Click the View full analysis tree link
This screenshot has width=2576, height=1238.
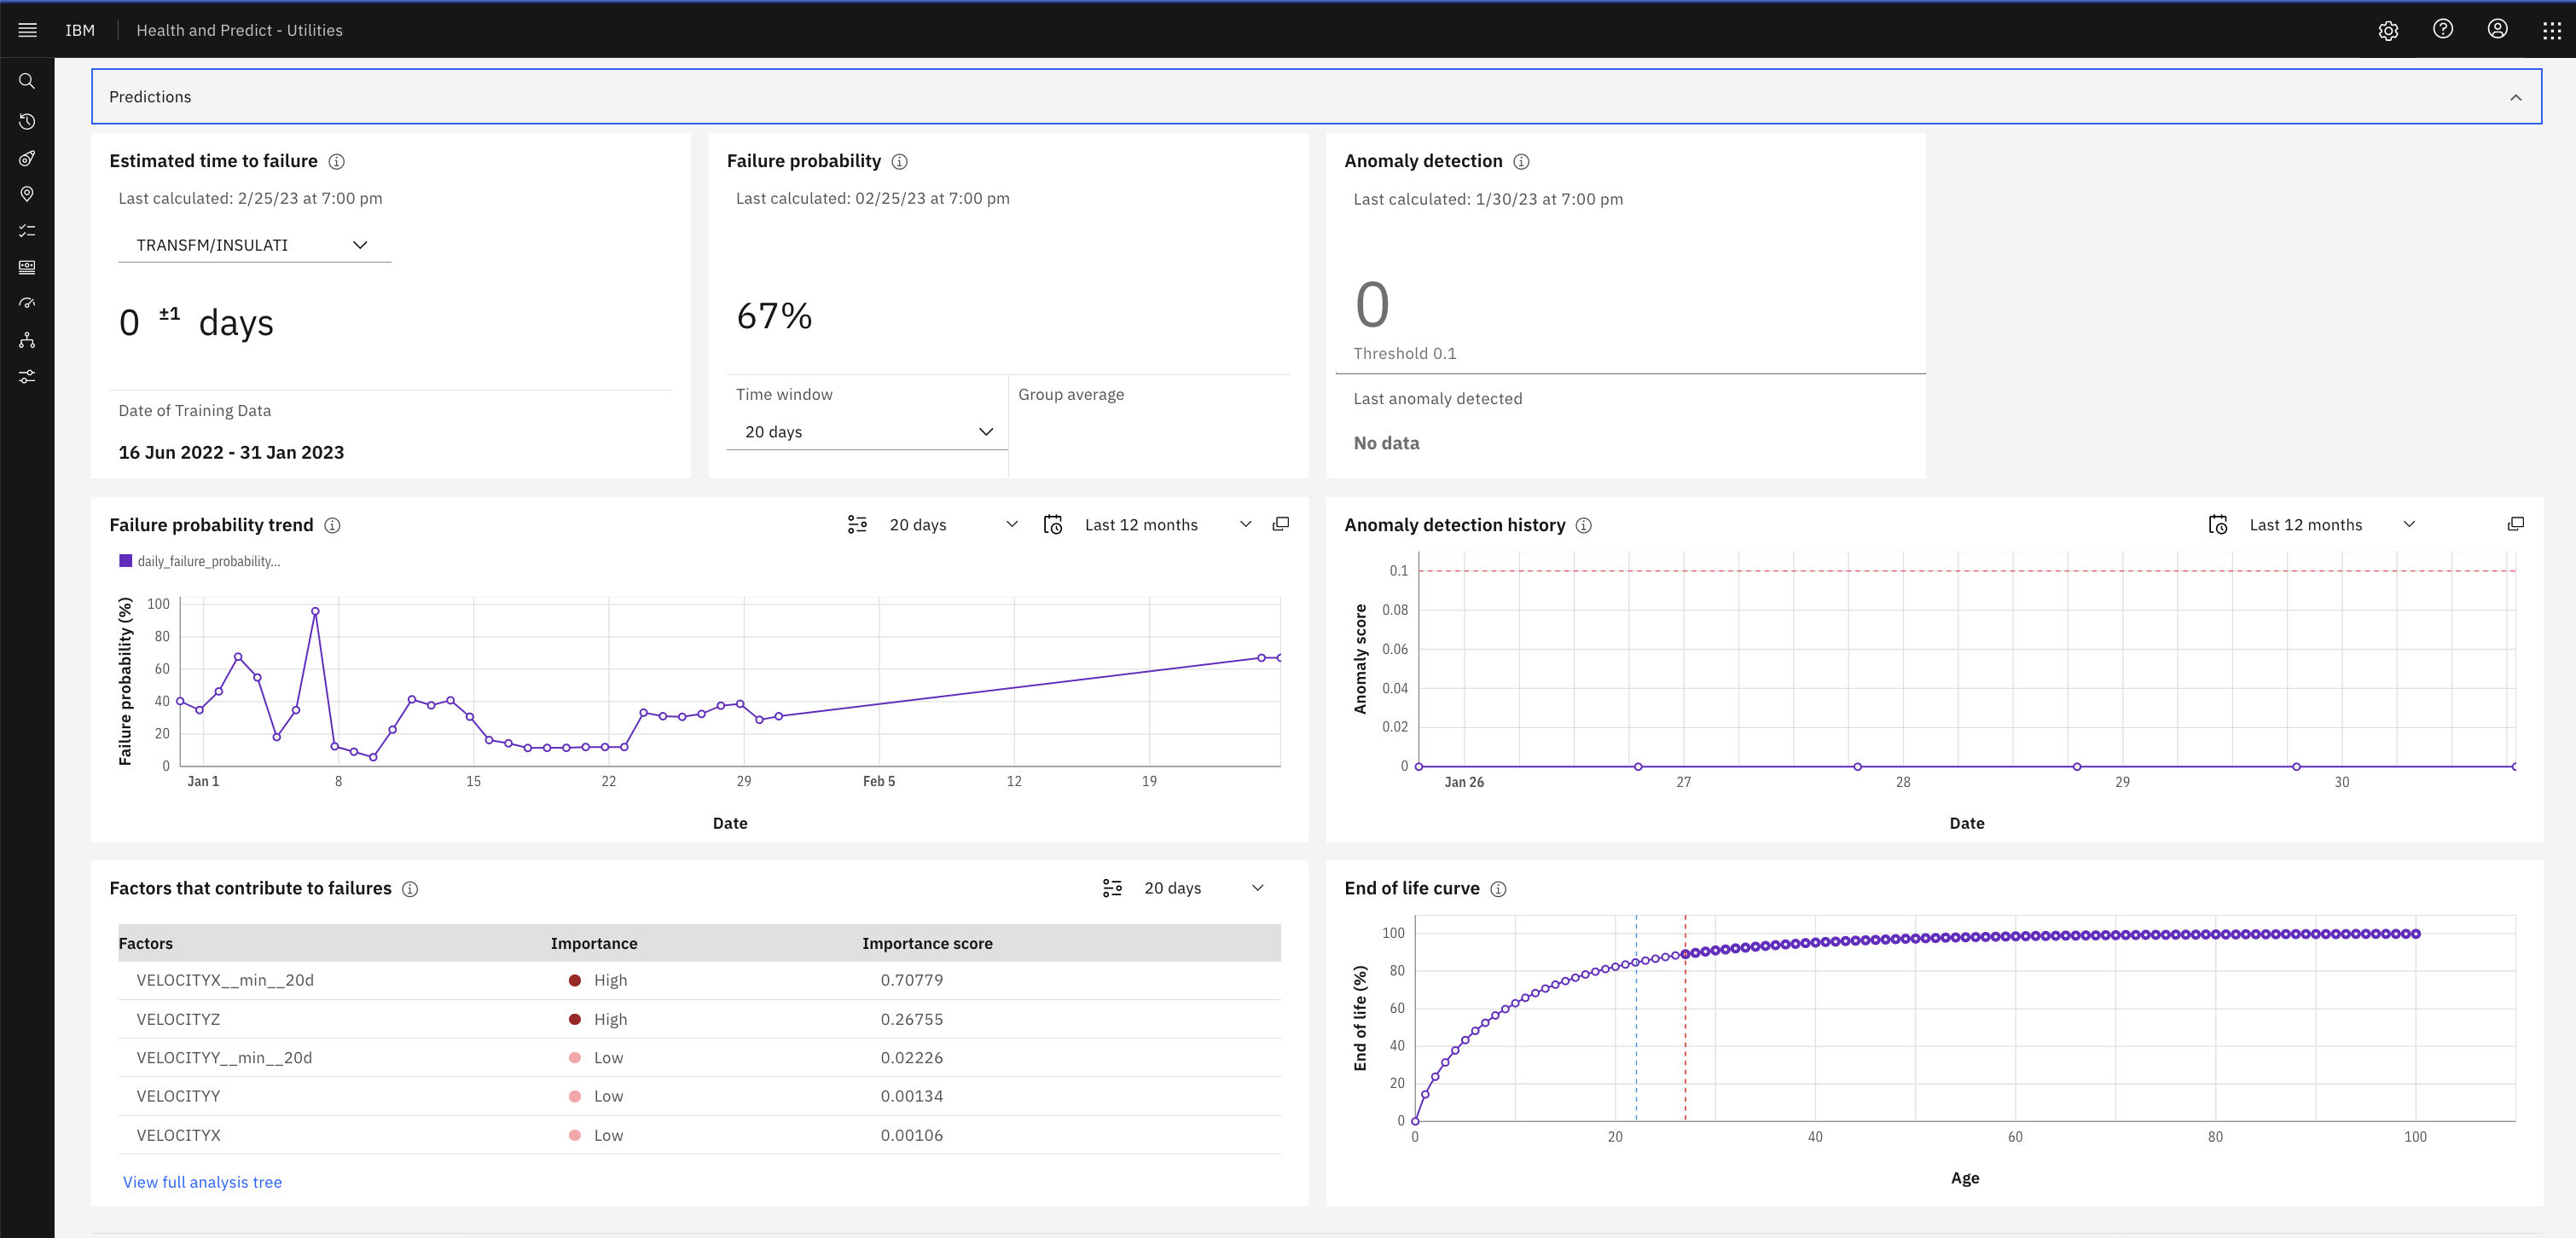tap(202, 1181)
